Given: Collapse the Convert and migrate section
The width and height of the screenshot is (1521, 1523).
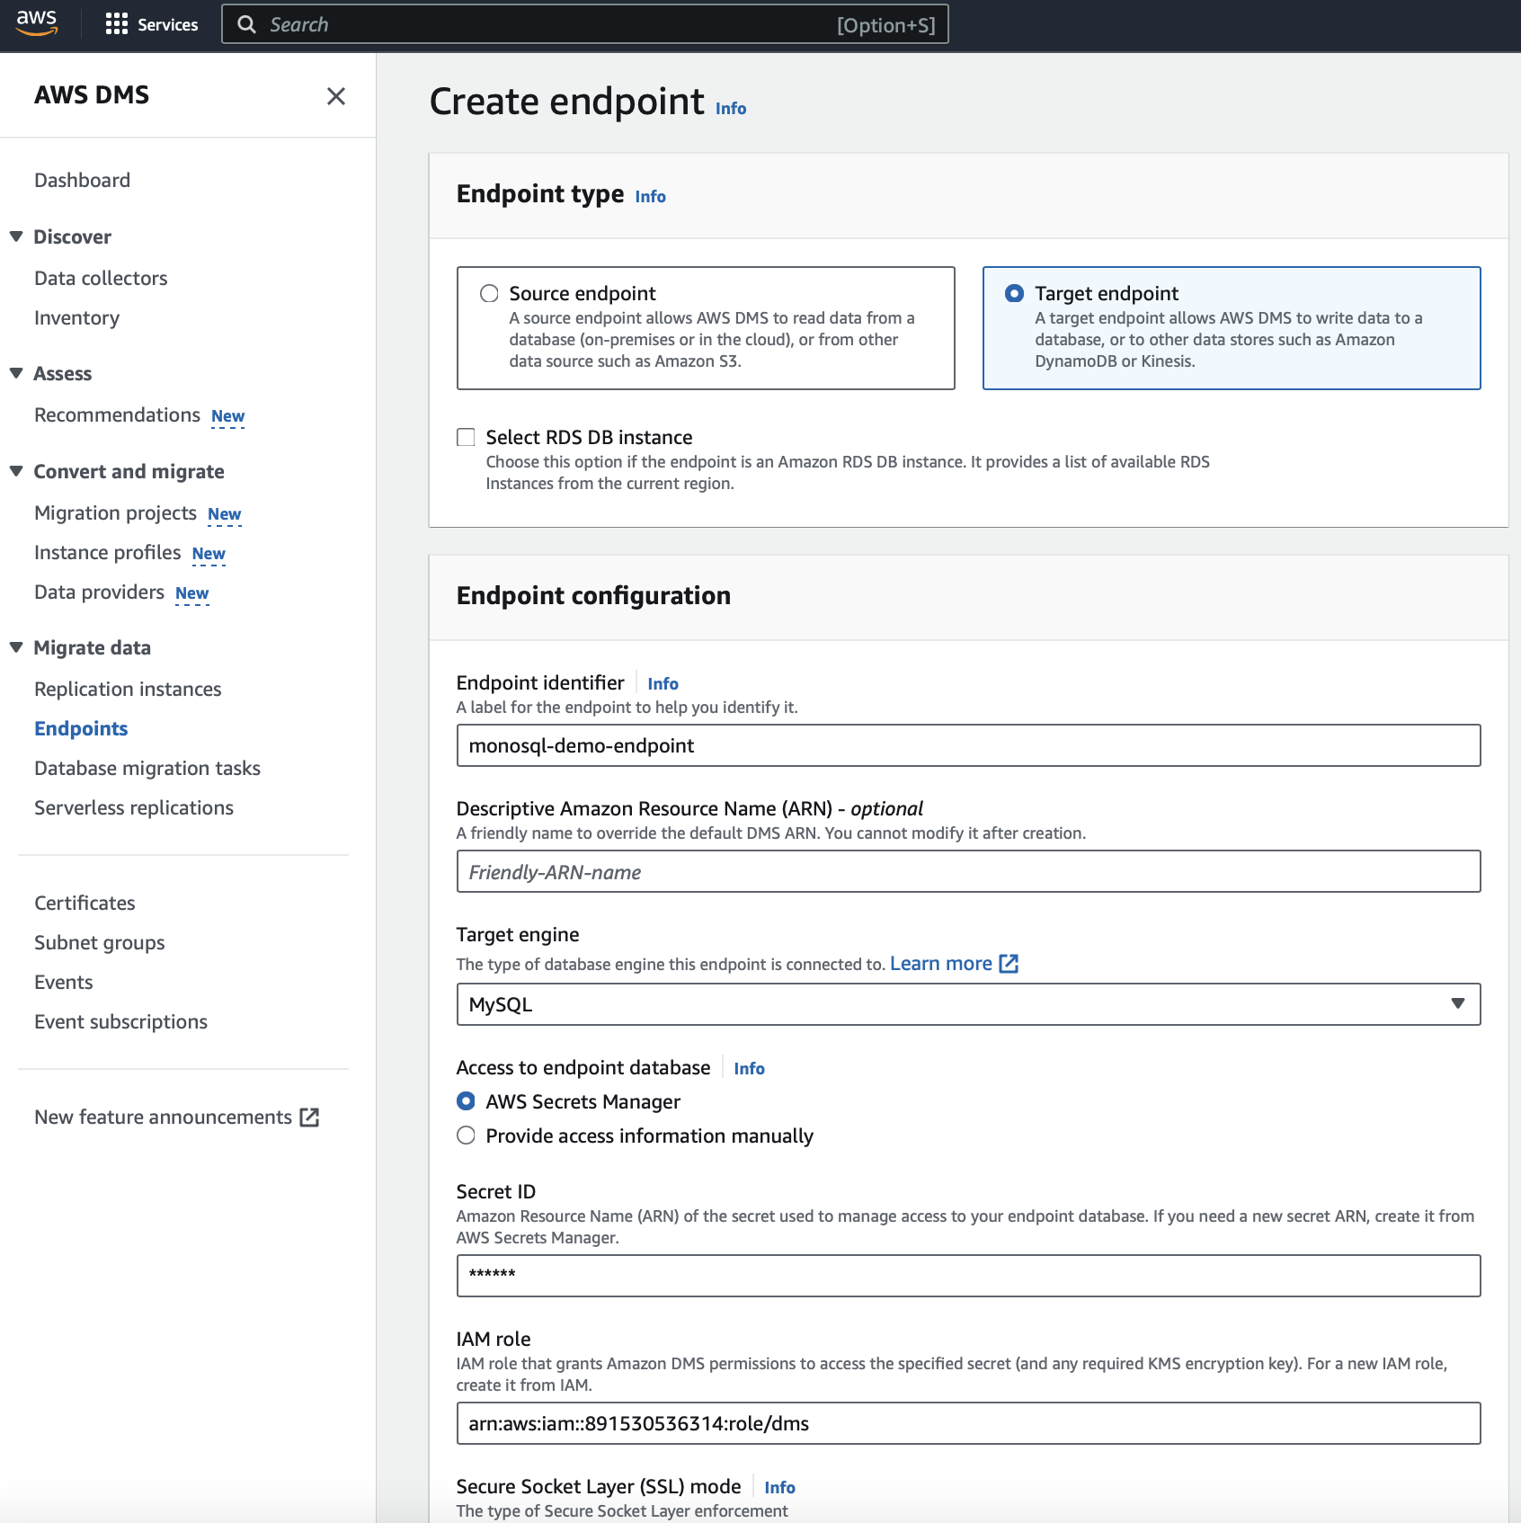Looking at the screenshot, I should (x=16, y=471).
